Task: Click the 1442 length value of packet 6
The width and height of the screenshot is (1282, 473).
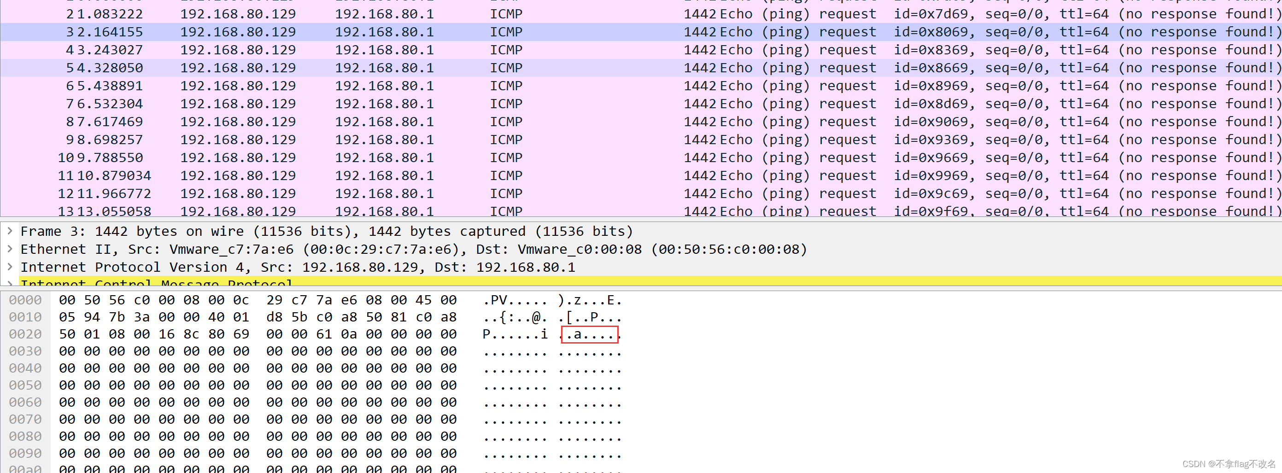Action: [700, 86]
